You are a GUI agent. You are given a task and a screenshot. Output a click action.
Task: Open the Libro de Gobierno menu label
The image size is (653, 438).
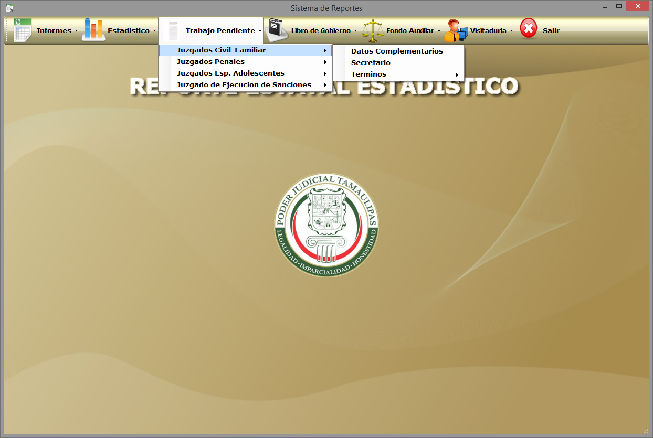pos(321,30)
